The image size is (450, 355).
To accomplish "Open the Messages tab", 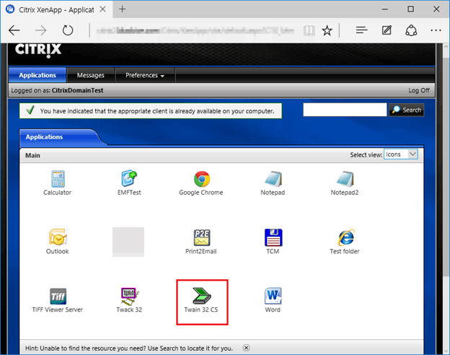I will [x=91, y=75].
